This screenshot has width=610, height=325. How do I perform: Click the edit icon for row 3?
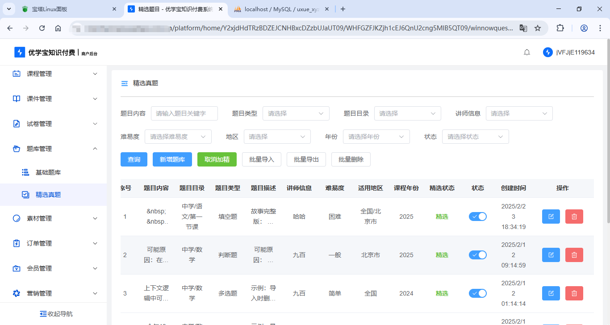tap(551, 293)
